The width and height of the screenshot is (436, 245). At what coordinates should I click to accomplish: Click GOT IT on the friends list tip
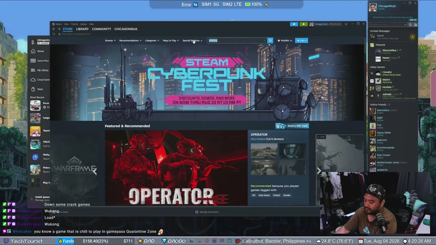(x=412, y=20)
